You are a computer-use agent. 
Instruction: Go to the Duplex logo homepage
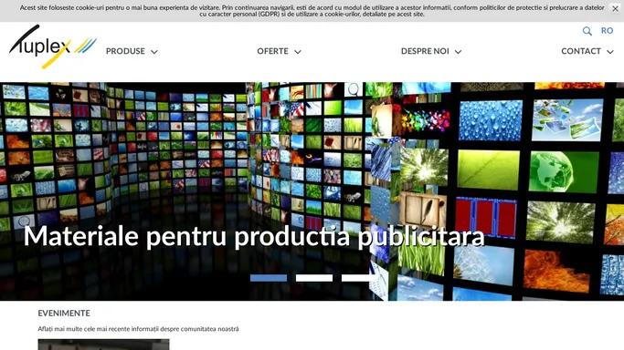click(x=52, y=46)
